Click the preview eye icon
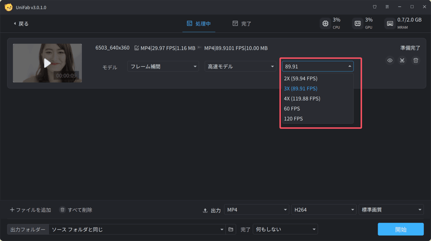Image resolution: width=431 pixels, height=241 pixels. tap(390, 61)
